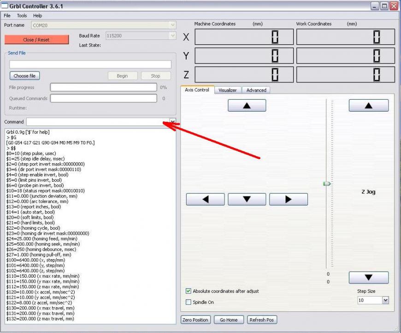The width and height of the screenshot is (401, 333).
Task: Jog the X axis left with the left arrow
Action: click(206, 199)
